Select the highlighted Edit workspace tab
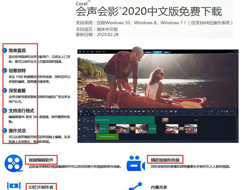The image size is (245, 190). point(157,52)
